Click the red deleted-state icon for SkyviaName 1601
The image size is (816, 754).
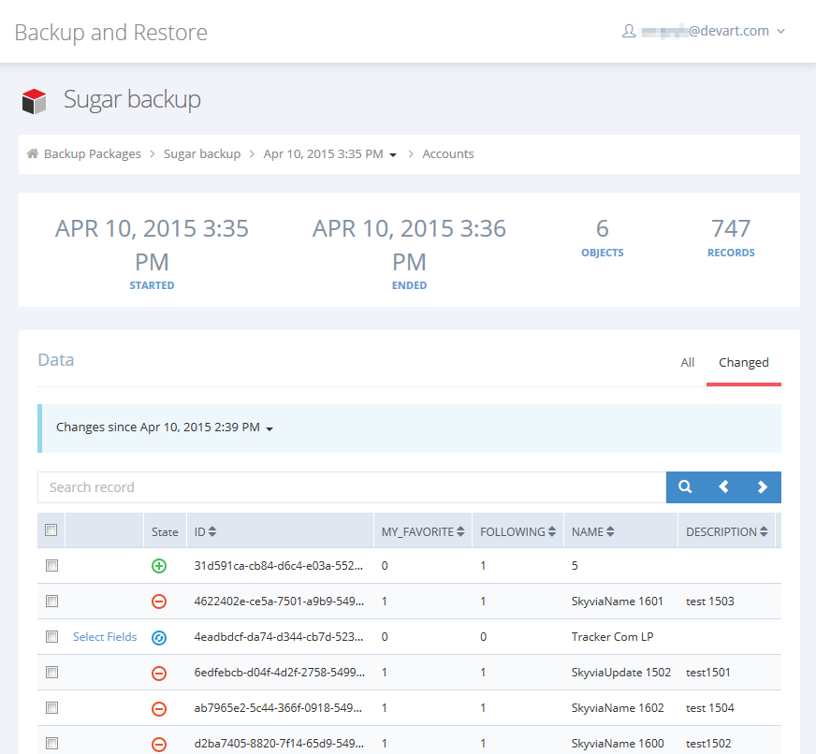tap(159, 602)
